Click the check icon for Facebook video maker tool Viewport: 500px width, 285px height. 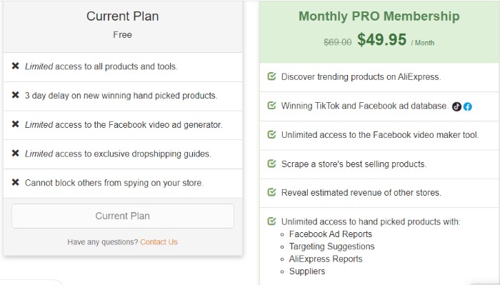pyautogui.click(x=271, y=134)
